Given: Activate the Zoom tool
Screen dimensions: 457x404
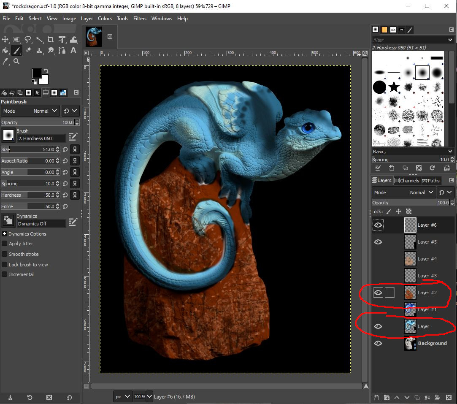Looking at the screenshot, I should tap(16, 61).
